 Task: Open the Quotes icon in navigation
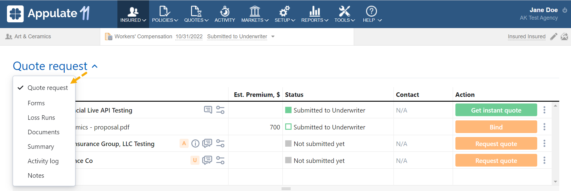tap(196, 11)
